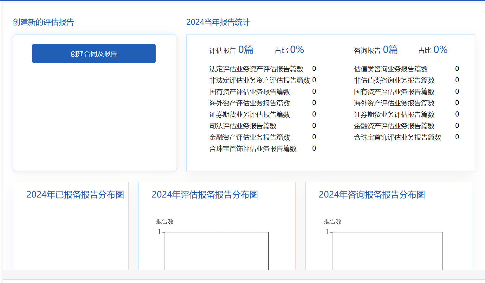The width and height of the screenshot is (485, 283).
Task: Select the 司法评估业务报告篇数 statistic
Action: tap(243, 126)
